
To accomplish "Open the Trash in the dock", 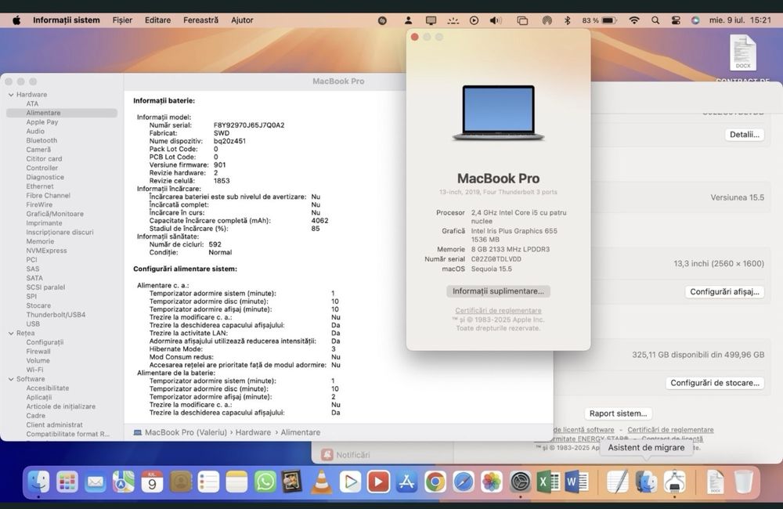I will point(744,482).
